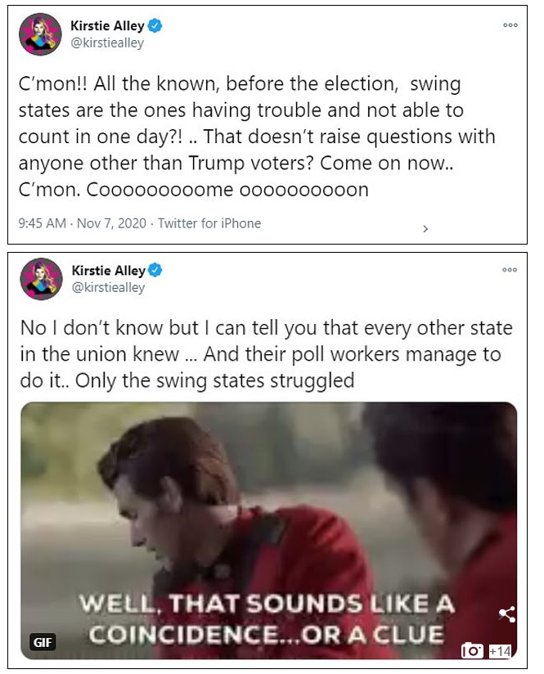Visit the @kirstiealley handle in the second tweet

click(x=107, y=287)
